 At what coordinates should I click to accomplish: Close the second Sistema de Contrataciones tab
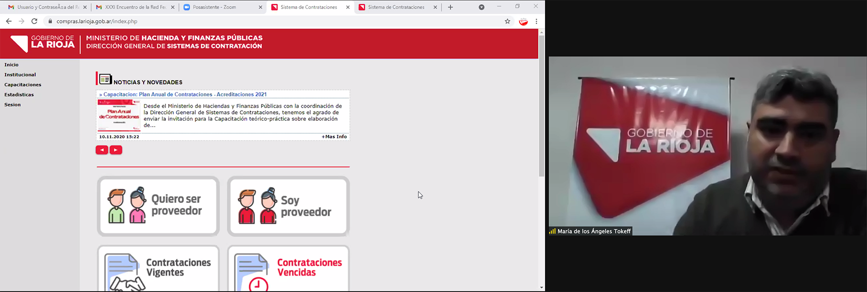coord(435,7)
